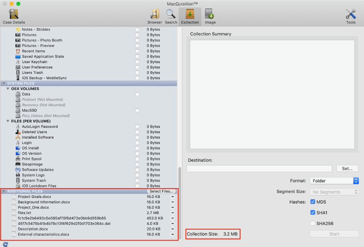The width and height of the screenshot is (364, 247).
Task: Uncheck the MD5 hash checkbox
Action: [313, 202]
